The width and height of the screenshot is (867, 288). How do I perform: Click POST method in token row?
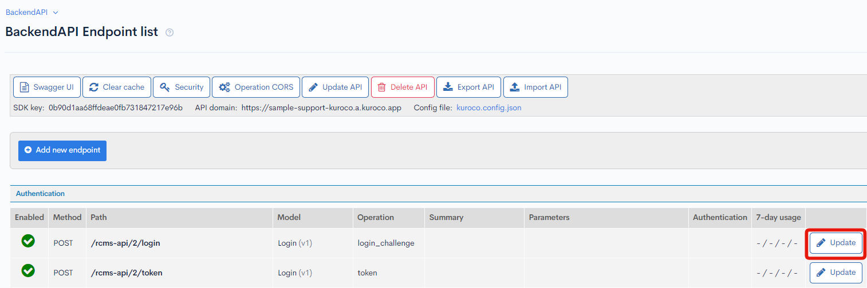coord(64,273)
